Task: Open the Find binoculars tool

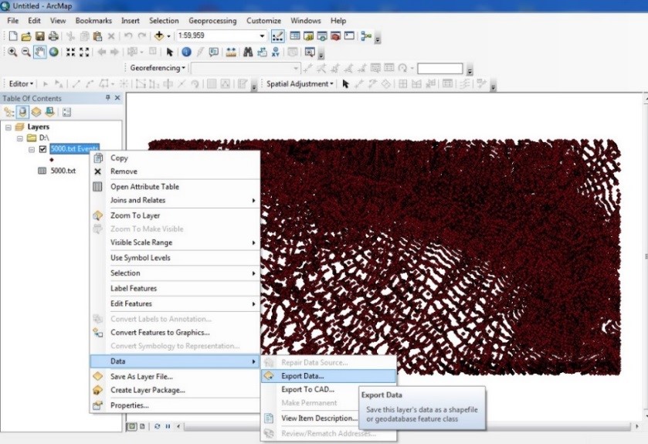Action: pyautogui.click(x=248, y=52)
